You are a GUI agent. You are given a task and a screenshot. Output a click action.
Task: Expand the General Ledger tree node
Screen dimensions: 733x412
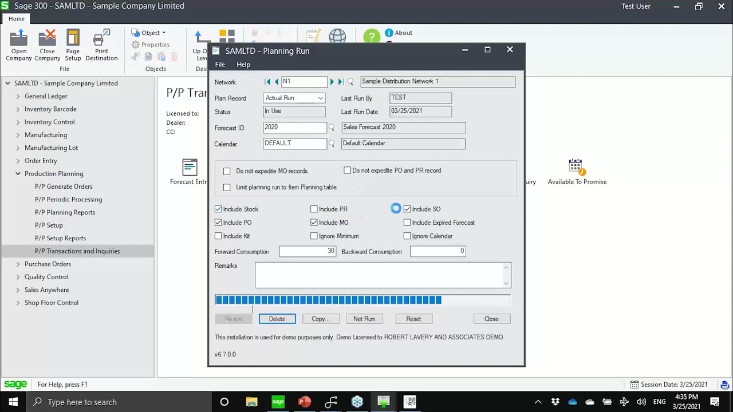point(18,96)
